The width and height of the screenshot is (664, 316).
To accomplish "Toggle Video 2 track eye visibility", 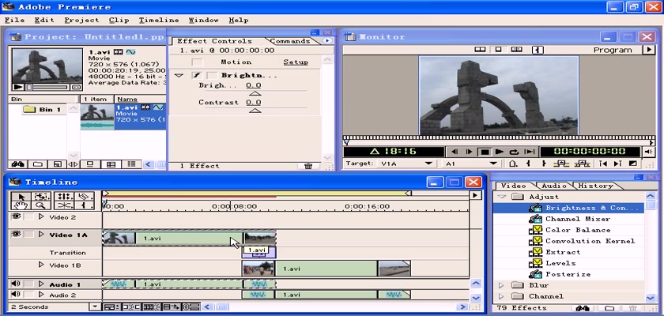I will 16,216.
